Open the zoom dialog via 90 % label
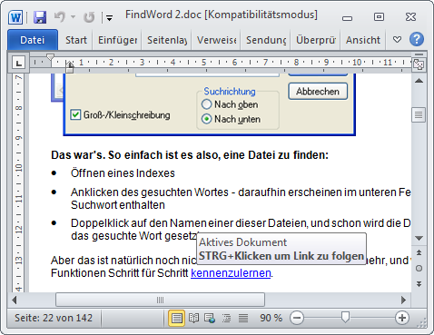The width and height of the screenshot is (434, 335). (271, 318)
